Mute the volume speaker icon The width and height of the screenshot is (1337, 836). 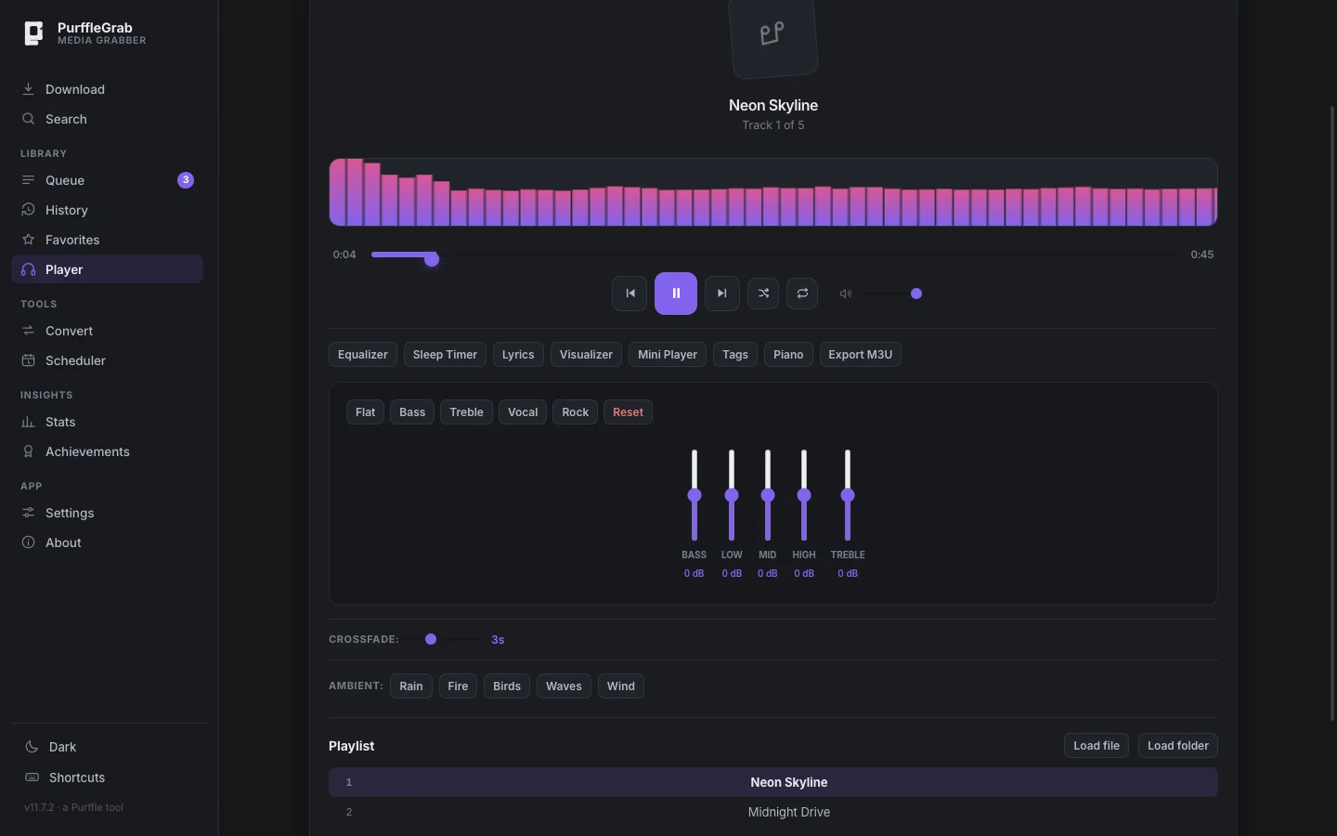[x=846, y=294]
